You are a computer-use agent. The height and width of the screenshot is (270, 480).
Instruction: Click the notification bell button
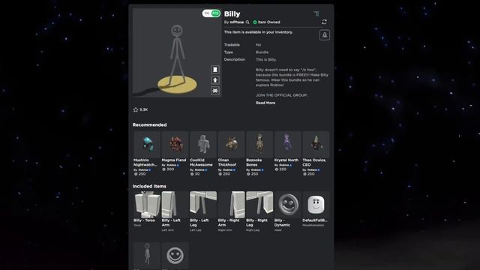325,35
